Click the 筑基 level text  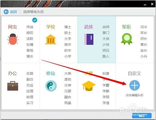click(x=68, y=103)
